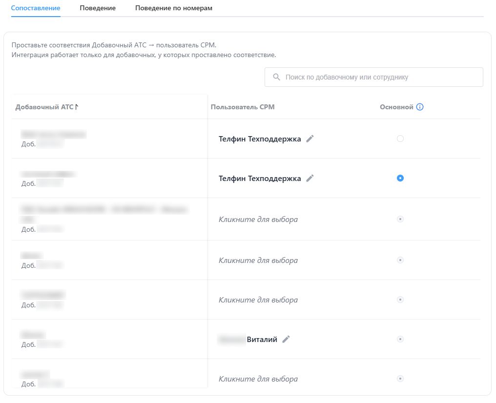This screenshot has width=496, height=403.
Task: Click the magnifier icon in the search field
Action: (276, 77)
